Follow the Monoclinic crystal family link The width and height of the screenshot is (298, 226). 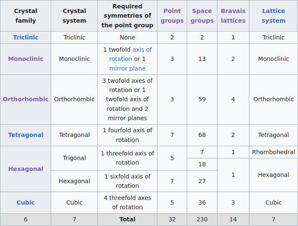coord(26,59)
